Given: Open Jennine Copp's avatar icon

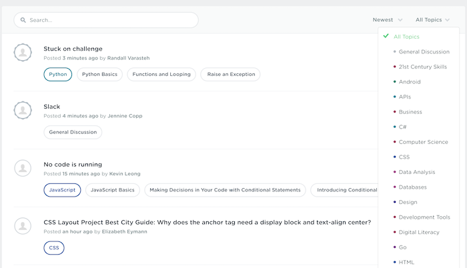Looking at the screenshot, I should [23, 110].
